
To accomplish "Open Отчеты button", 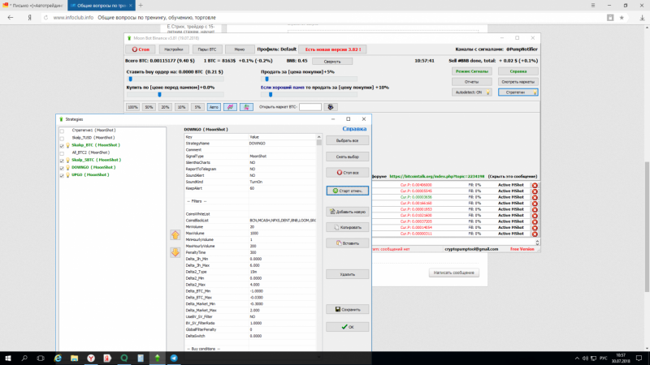I will click(472, 82).
